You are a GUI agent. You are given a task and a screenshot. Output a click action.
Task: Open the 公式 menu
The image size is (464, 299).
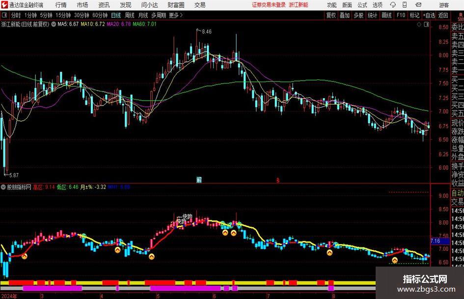pyautogui.click(x=362, y=5)
